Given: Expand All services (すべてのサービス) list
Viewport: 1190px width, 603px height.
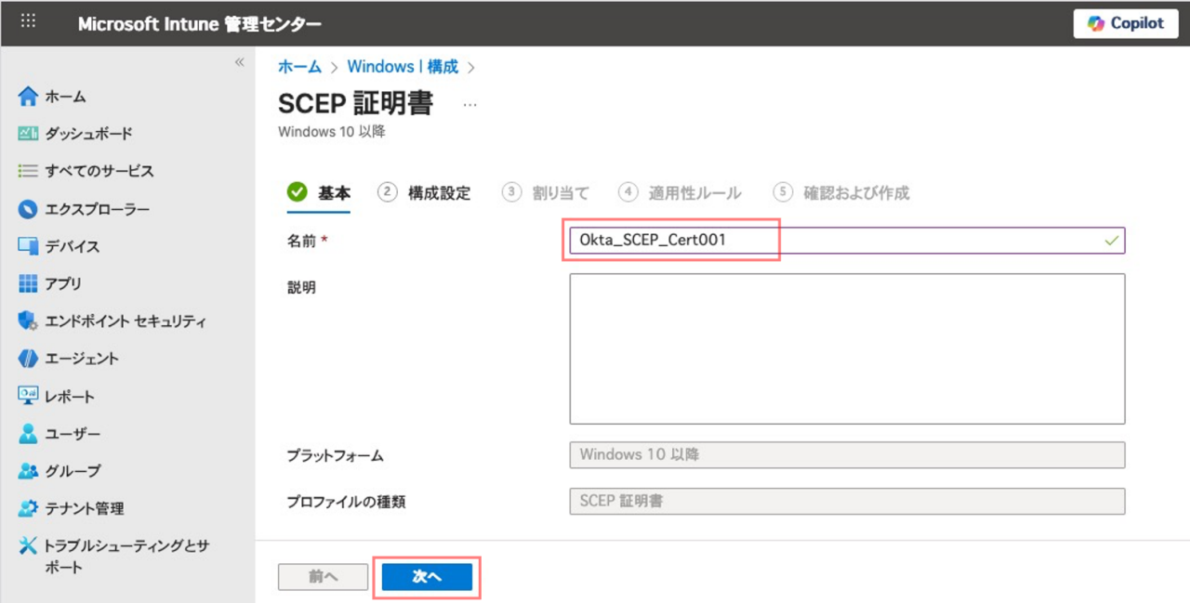Looking at the screenshot, I should click(29, 171).
